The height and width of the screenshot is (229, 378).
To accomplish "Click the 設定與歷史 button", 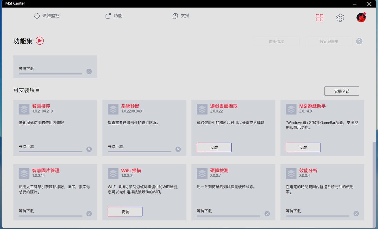I will point(329,41).
